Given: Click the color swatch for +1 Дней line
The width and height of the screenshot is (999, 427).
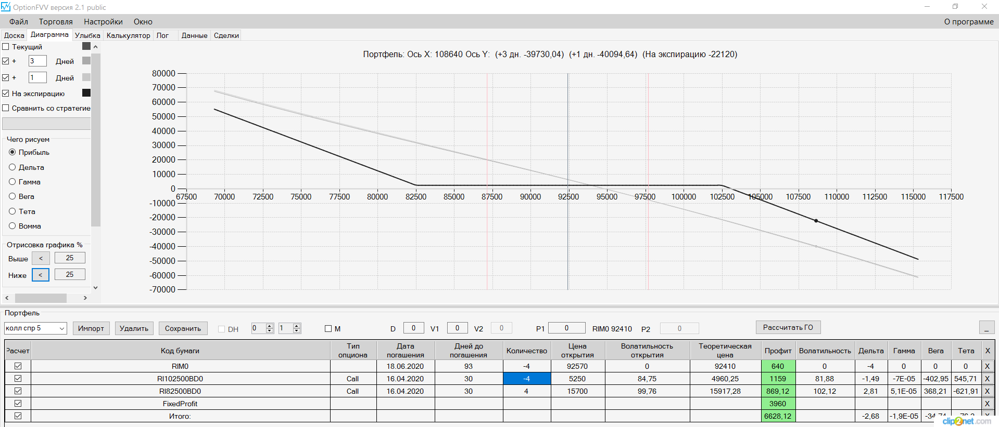Looking at the screenshot, I should pyautogui.click(x=86, y=77).
